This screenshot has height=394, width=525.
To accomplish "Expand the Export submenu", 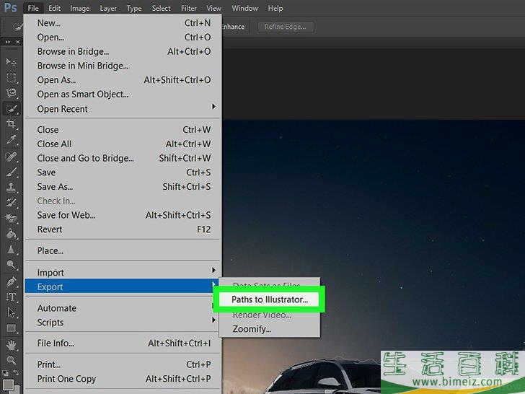I will click(x=123, y=286).
